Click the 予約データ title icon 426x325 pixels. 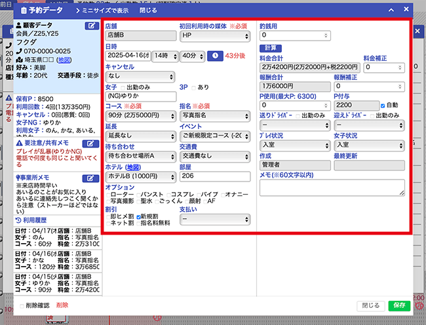coord(24,10)
